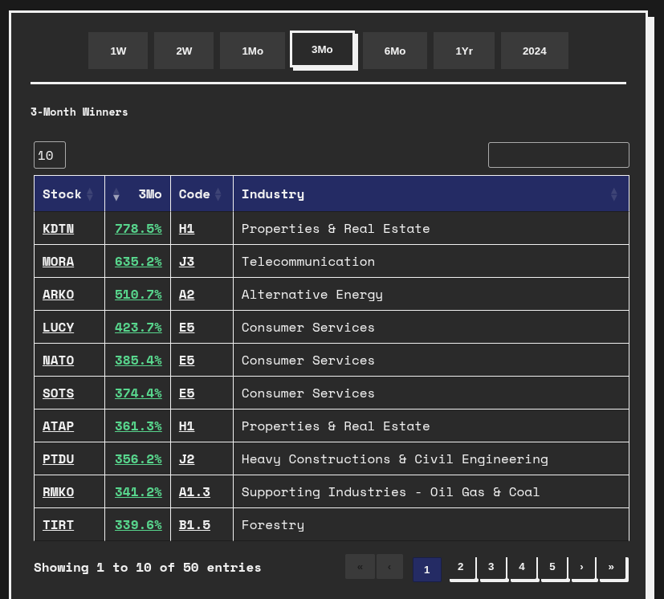Open the entries per page dropdown
Image resolution: width=664 pixels, height=599 pixels.
coord(50,155)
